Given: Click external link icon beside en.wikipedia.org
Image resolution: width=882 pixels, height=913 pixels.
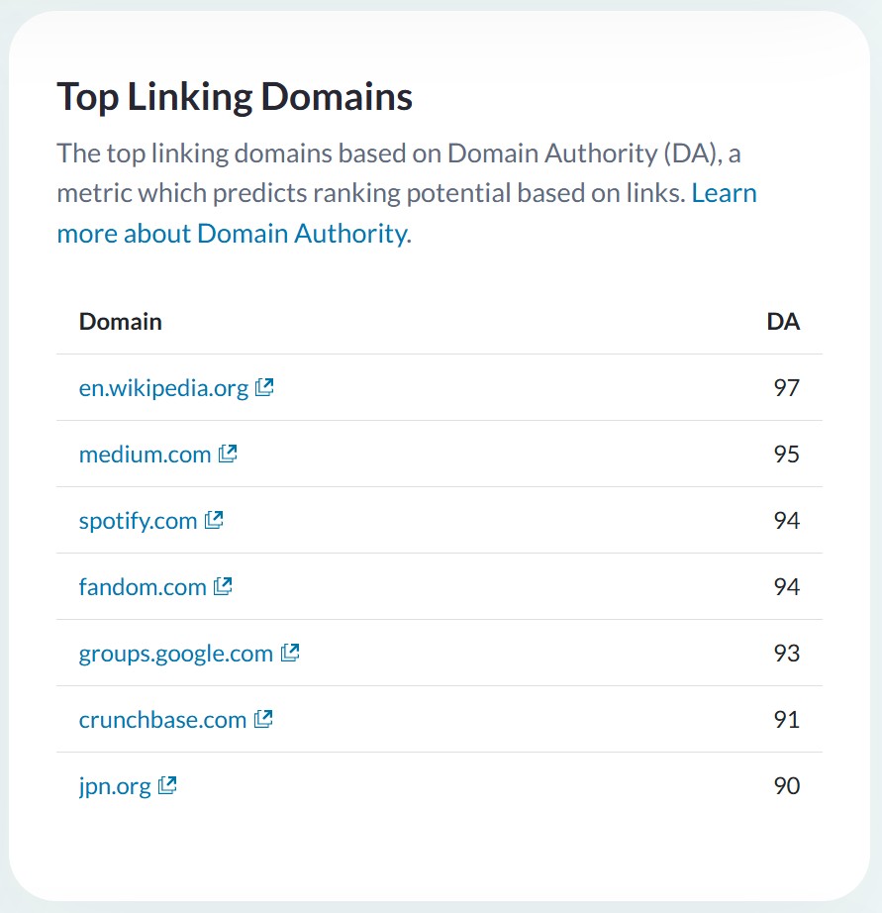Looking at the screenshot, I should pos(264,387).
